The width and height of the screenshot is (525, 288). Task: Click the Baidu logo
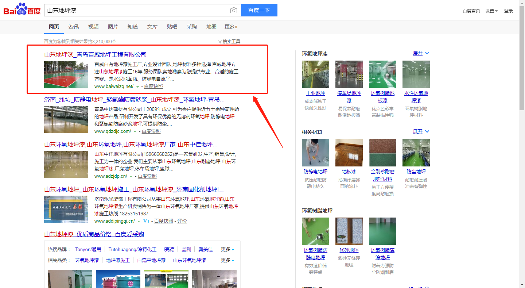point(22,9)
